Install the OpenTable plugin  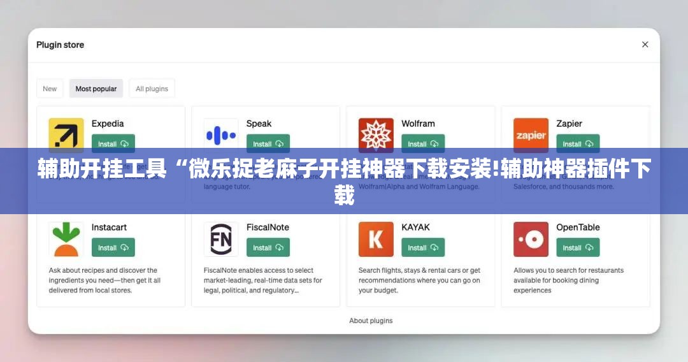(578, 247)
